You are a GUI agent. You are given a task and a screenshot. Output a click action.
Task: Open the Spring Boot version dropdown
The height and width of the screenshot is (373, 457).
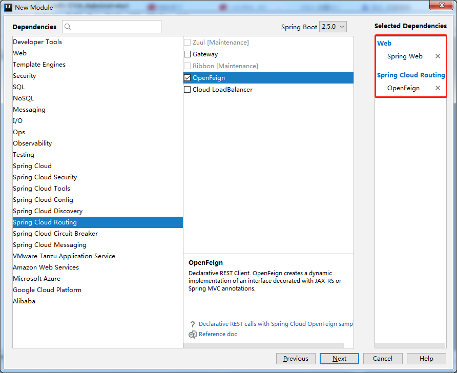click(333, 27)
